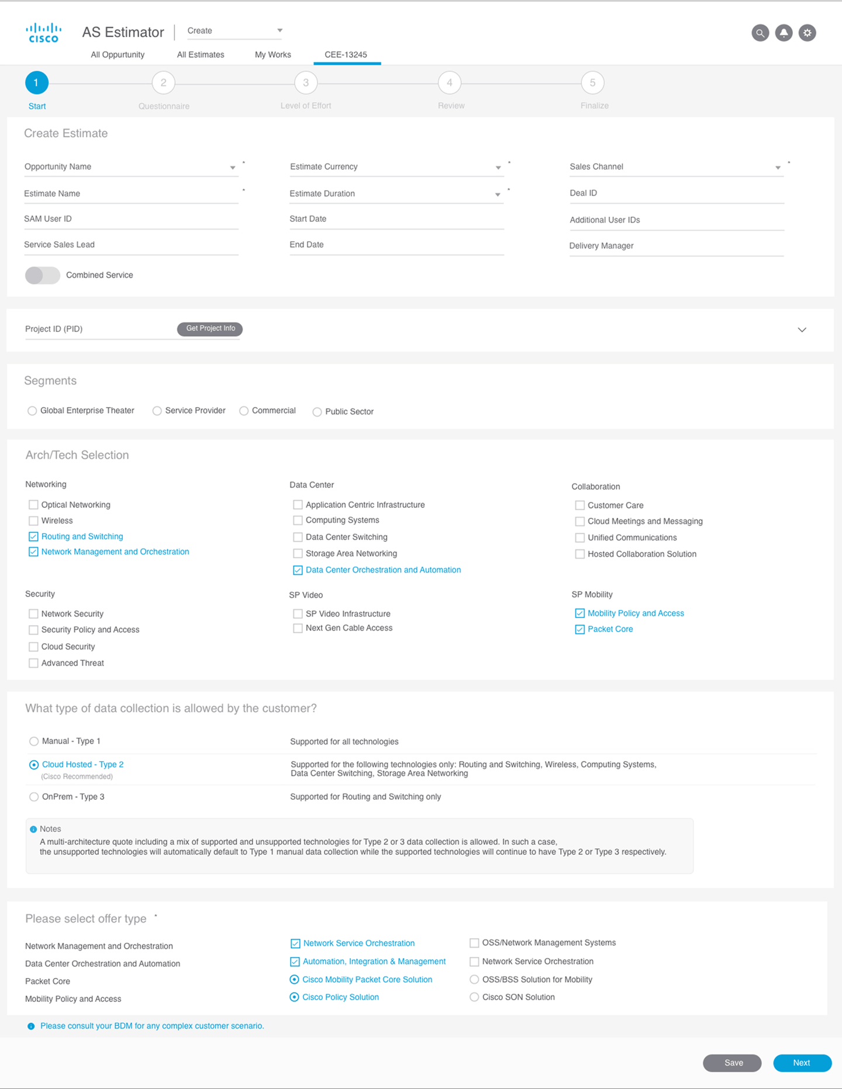The width and height of the screenshot is (842, 1089).
Task: Switch to the All Estimates tab
Action: pos(201,55)
